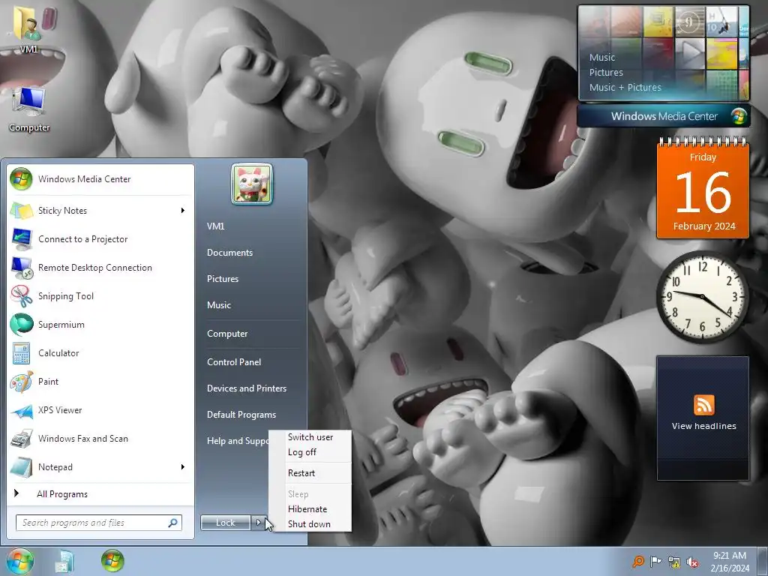
Task: Open Sticky Notes from the Start menu
Action: pos(100,211)
